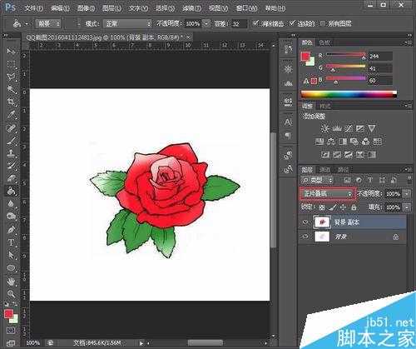The image size is (416, 349).
Task: Select the History Brush tool
Action: pos(11,166)
